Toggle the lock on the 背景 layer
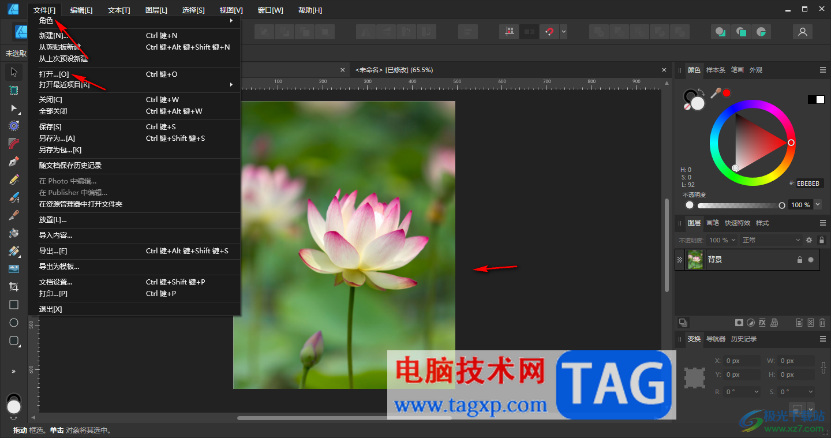Image resolution: width=831 pixels, height=438 pixels. click(799, 260)
